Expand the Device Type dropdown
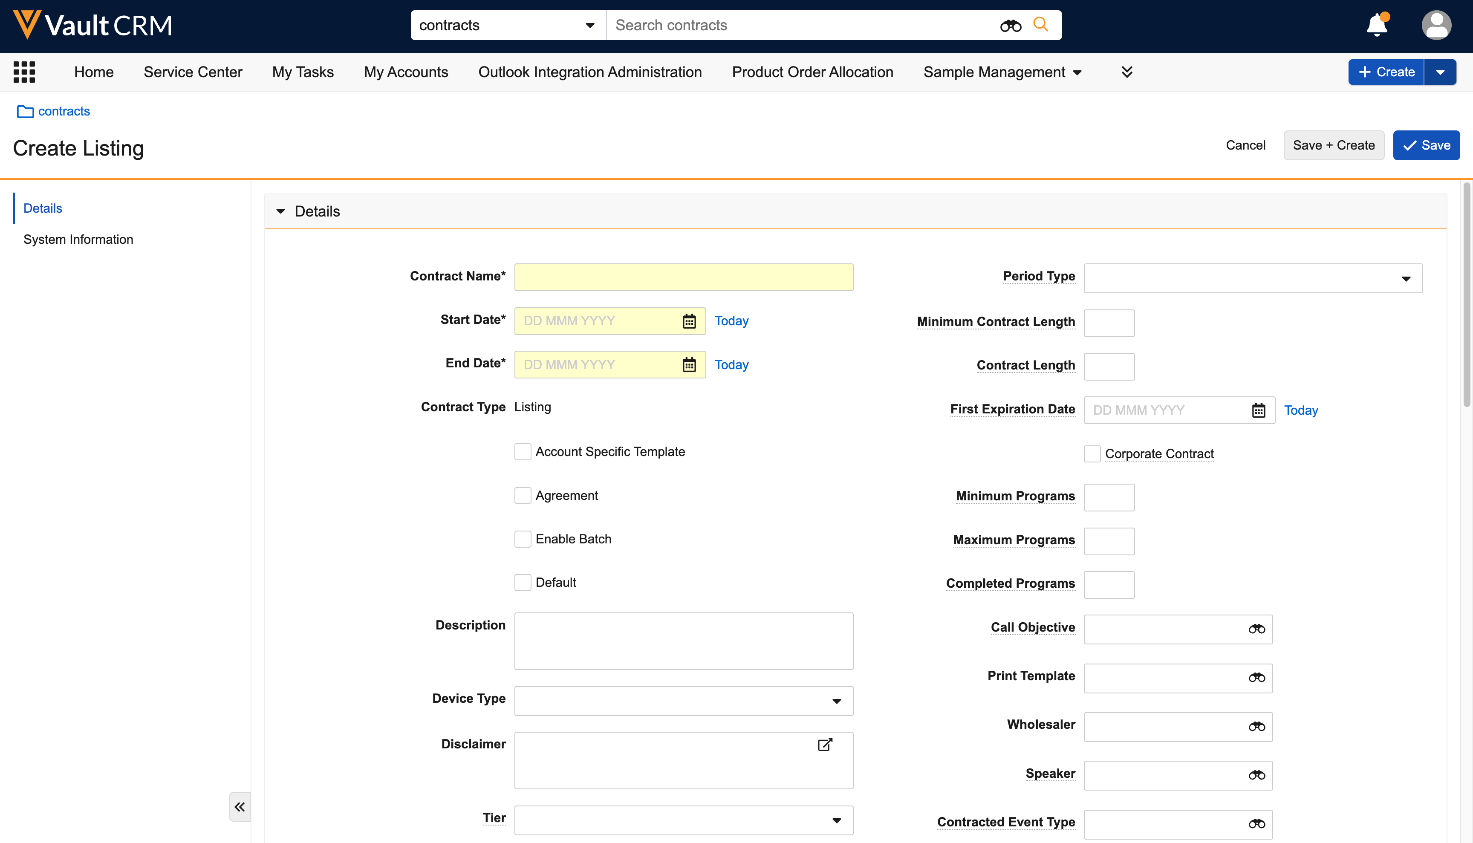 [683, 701]
